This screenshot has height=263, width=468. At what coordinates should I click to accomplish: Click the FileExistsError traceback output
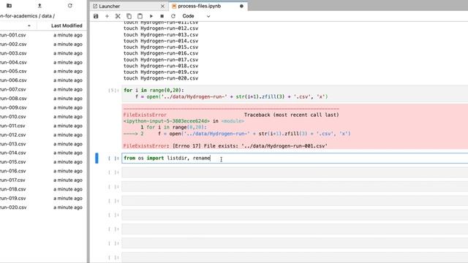coord(295,126)
